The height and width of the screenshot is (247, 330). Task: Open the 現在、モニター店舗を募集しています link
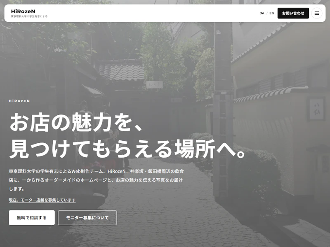coord(42,200)
